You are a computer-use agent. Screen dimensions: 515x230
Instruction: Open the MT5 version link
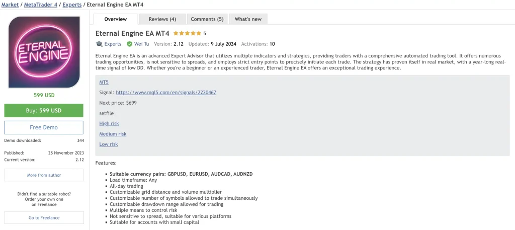[x=104, y=82]
